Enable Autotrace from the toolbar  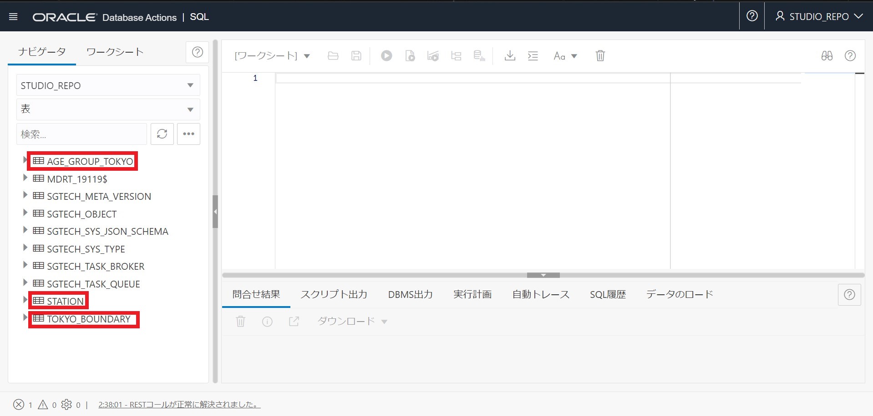457,55
